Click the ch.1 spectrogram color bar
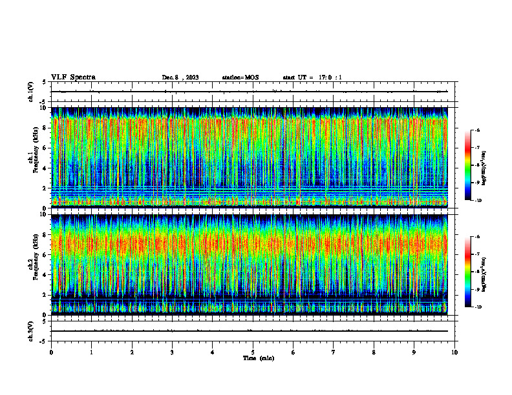 467,165
